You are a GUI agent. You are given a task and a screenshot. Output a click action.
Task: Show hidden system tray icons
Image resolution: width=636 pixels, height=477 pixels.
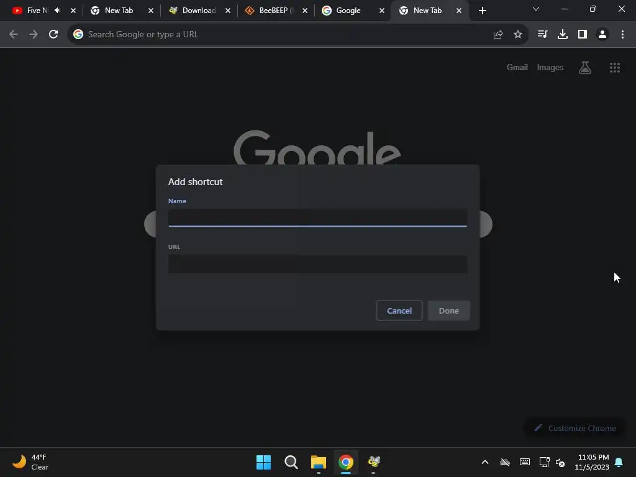(x=484, y=462)
